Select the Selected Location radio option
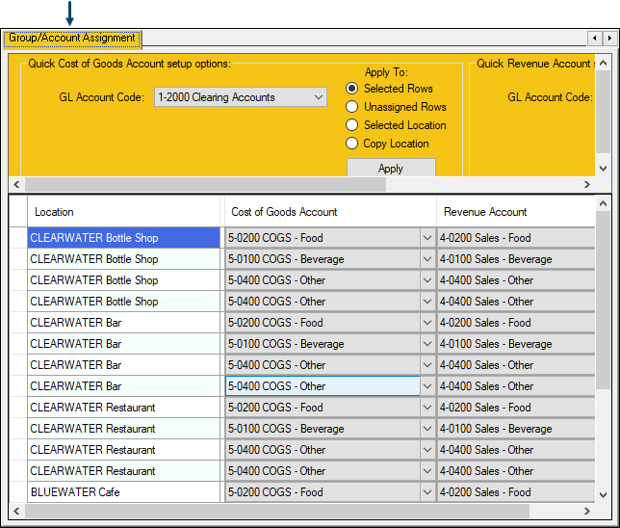The image size is (620, 528). tap(352, 125)
